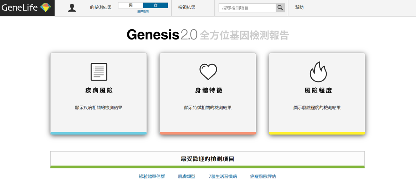416x194 pixels.
Task: Open the 線粒體單倍群 link
Action: [x=152, y=176]
